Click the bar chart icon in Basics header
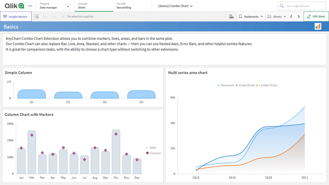 click(x=318, y=27)
